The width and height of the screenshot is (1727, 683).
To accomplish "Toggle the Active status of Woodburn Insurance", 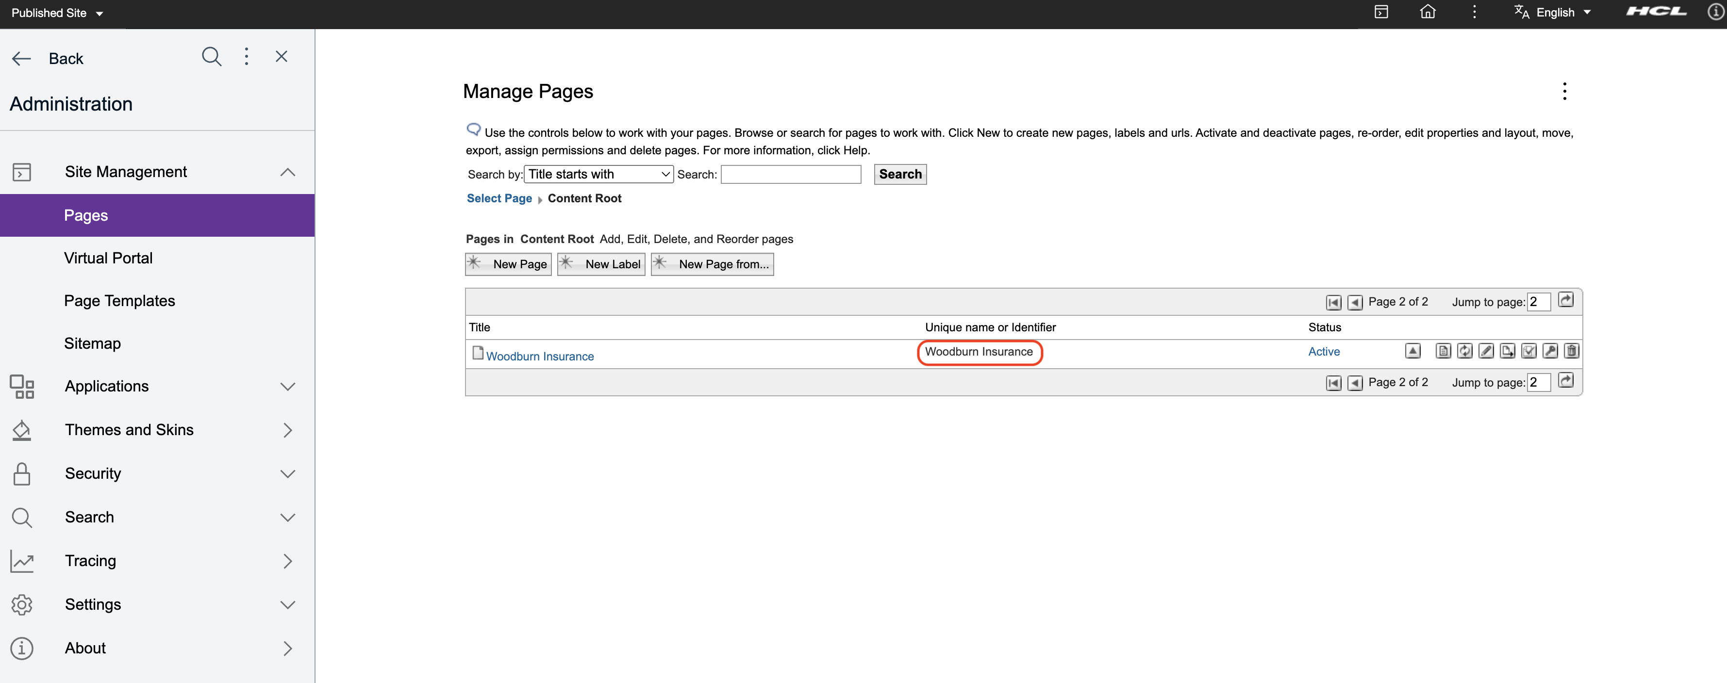I will coord(1324,351).
